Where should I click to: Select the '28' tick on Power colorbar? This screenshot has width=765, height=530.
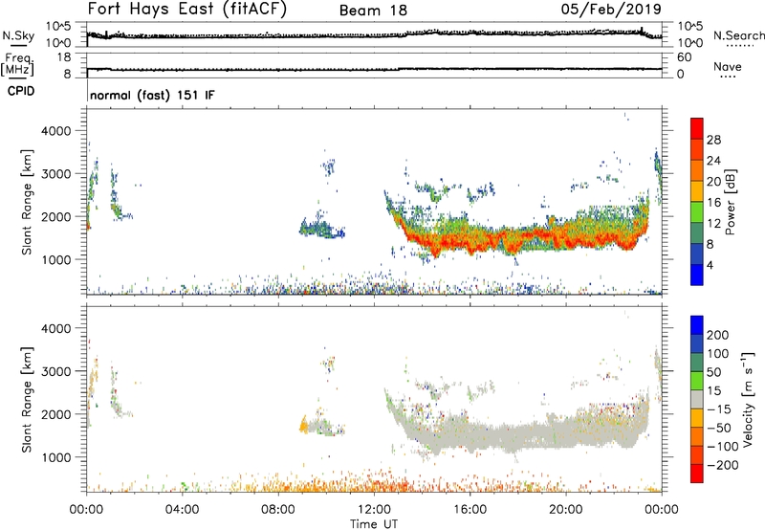[x=713, y=140]
